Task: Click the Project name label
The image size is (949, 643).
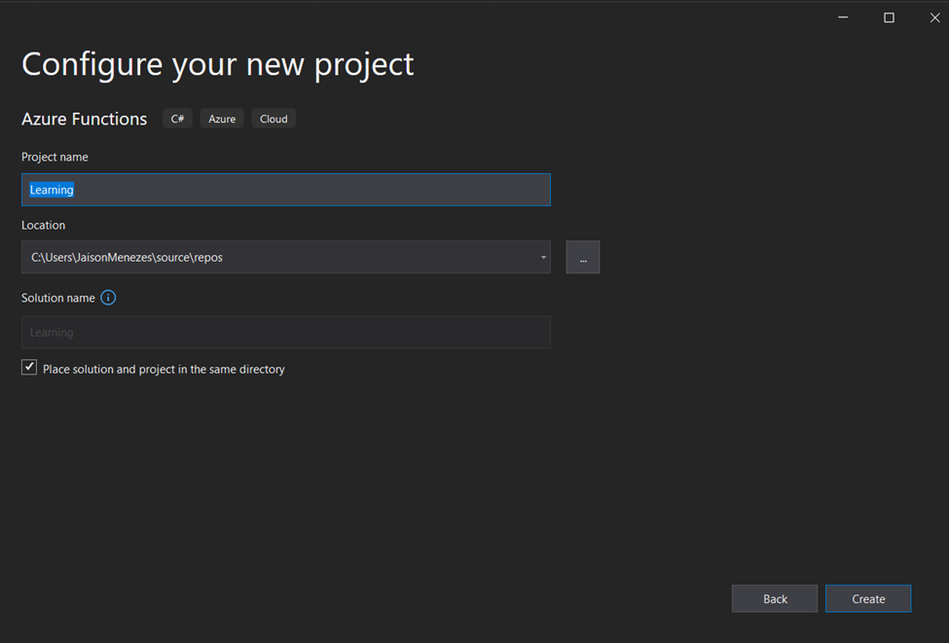Action: [x=55, y=158]
